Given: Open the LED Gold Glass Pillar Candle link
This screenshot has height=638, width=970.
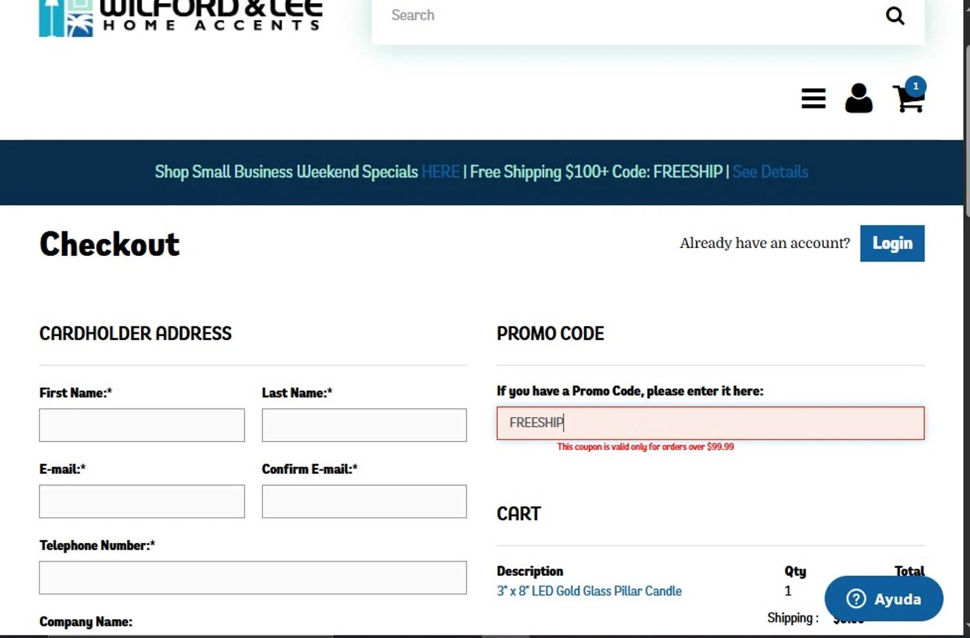Looking at the screenshot, I should click(589, 591).
